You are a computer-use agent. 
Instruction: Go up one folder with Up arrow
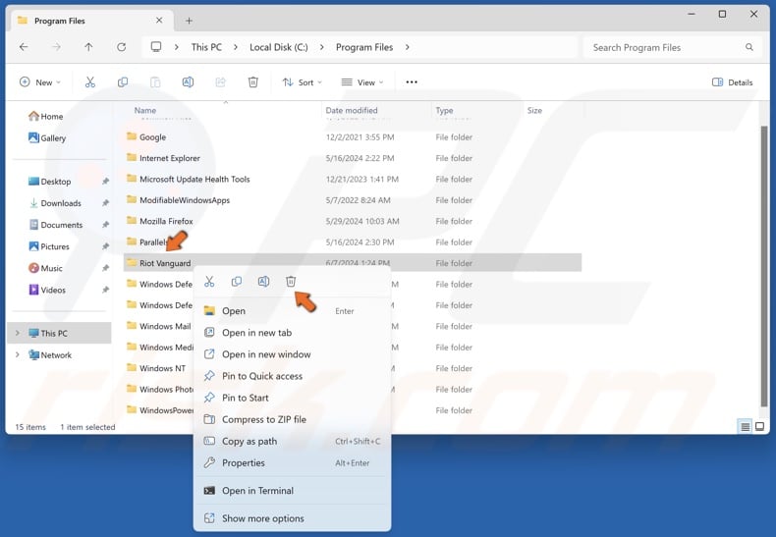point(88,47)
